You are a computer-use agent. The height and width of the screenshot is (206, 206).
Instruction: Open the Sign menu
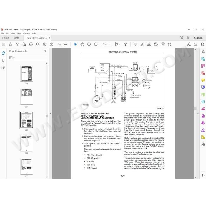pyautogui.click(x=19, y=33)
